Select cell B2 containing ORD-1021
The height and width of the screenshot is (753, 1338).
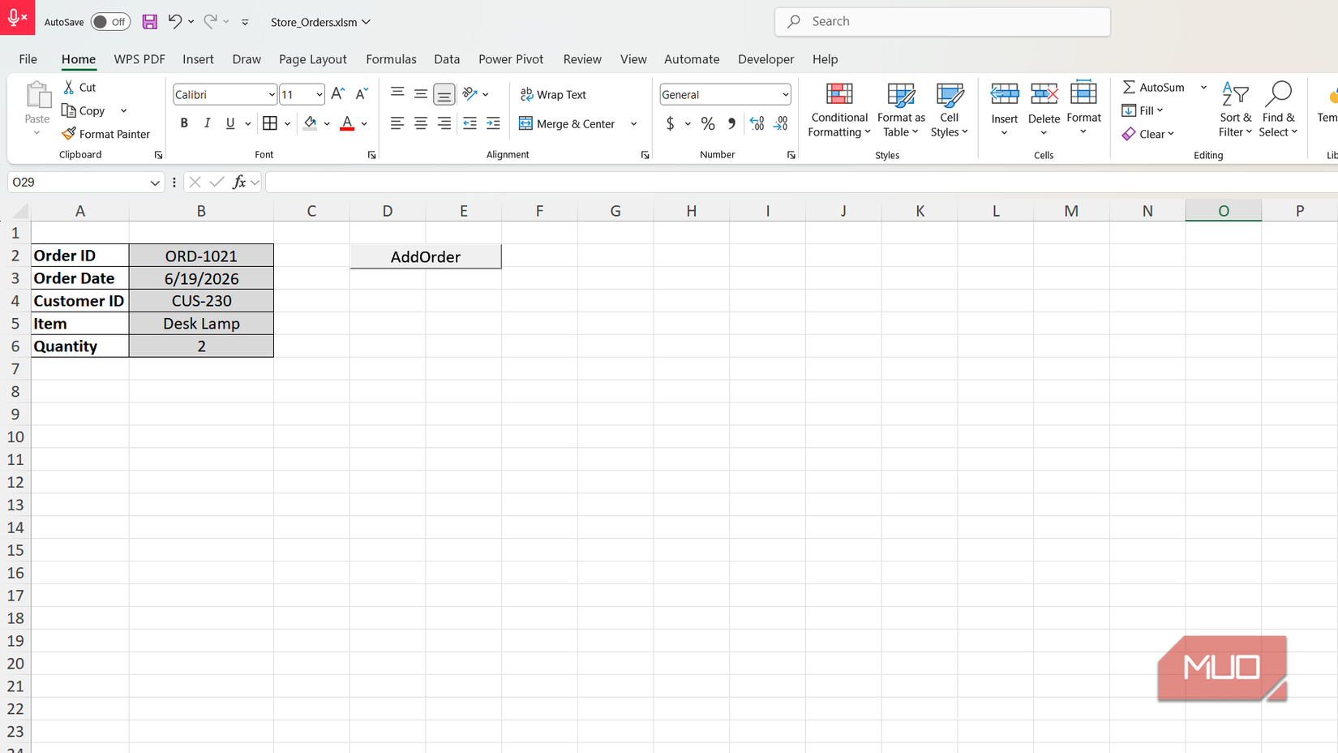click(x=201, y=256)
